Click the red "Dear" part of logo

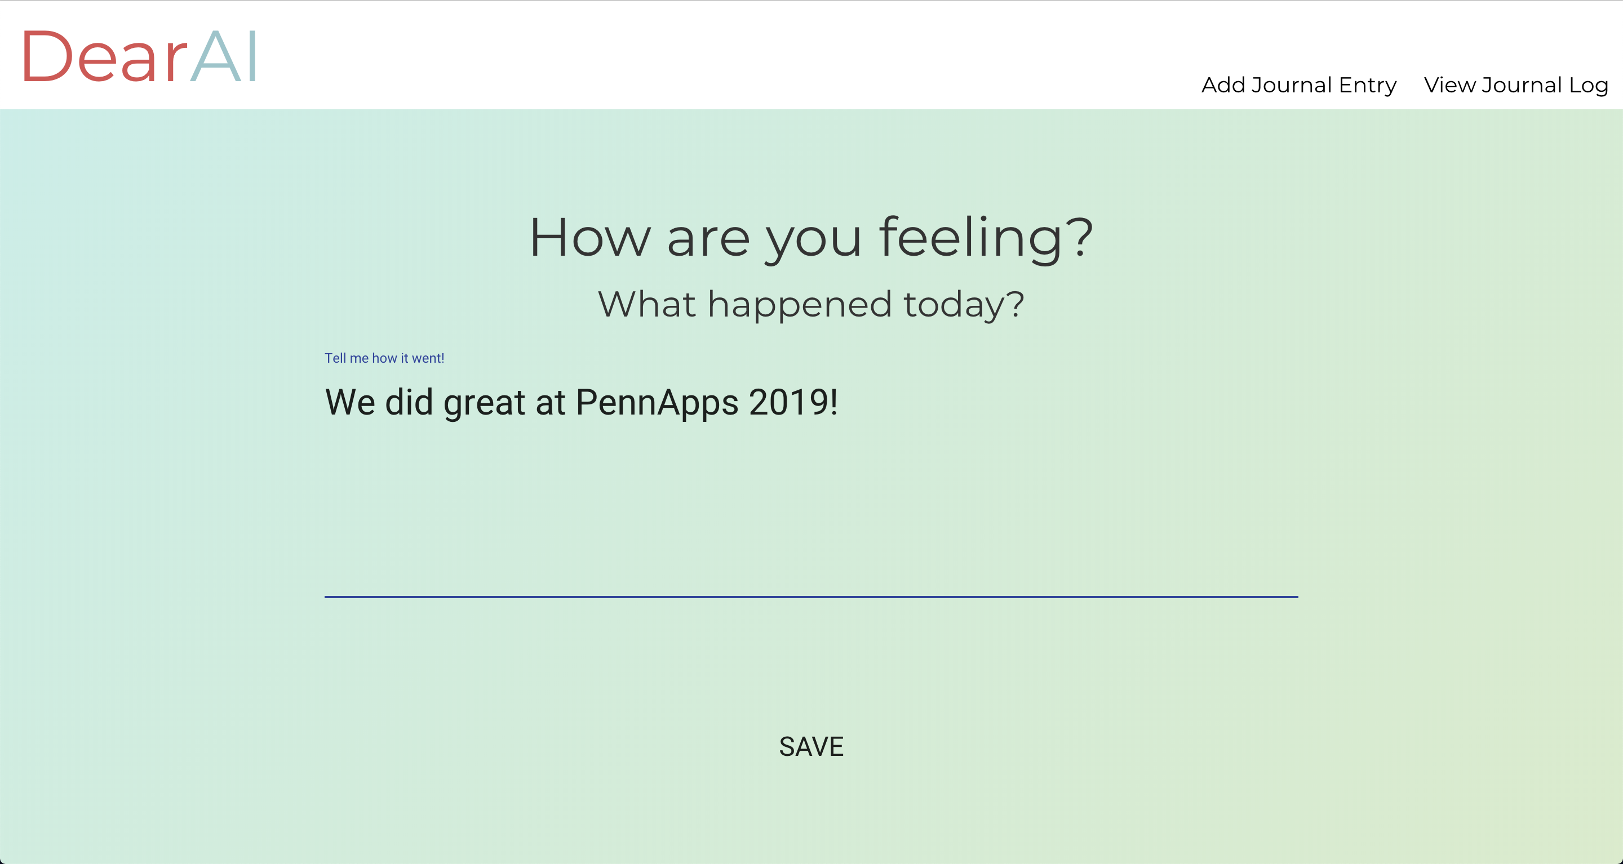pos(104,58)
